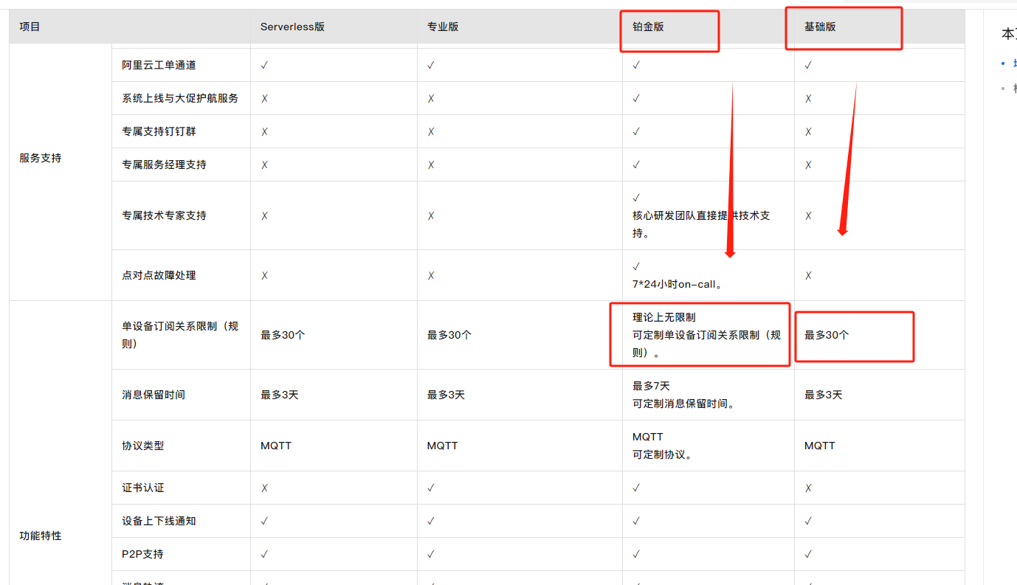This screenshot has height=585, width=1017.
Task: Click MQTT in the Serverless版 column
Action: click(x=276, y=446)
